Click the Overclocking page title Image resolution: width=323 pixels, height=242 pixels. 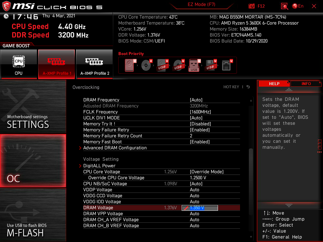pyautogui.click(x=86, y=87)
